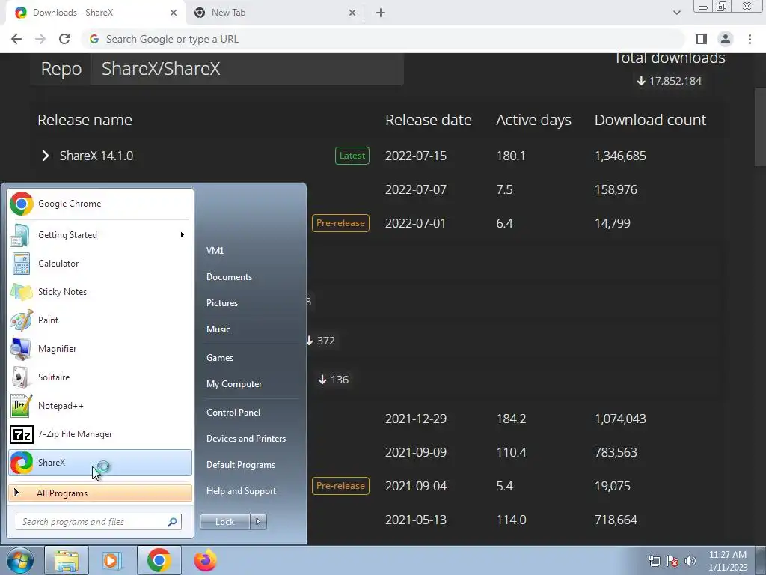The image size is (766, 575).
Task: Open the shutdown options arrow beside Lock
Action: (258, 522)
